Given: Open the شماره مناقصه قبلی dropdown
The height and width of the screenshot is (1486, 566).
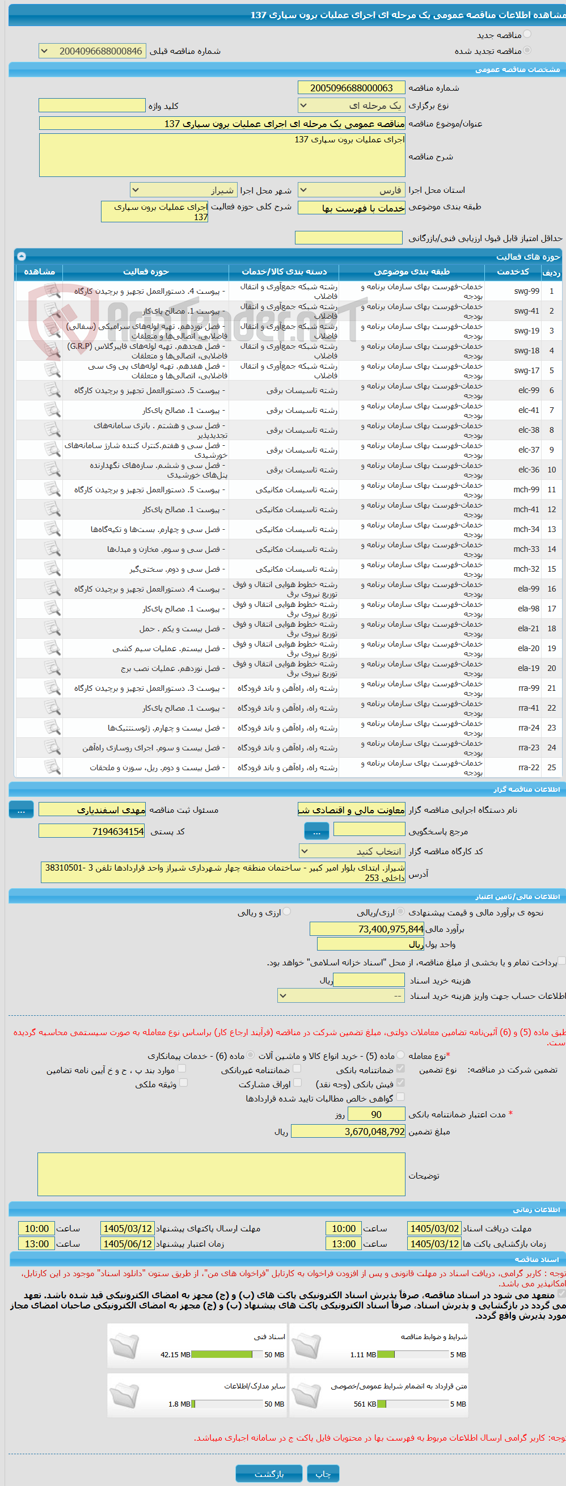Looking at the screenshot, I should point(92,51).
